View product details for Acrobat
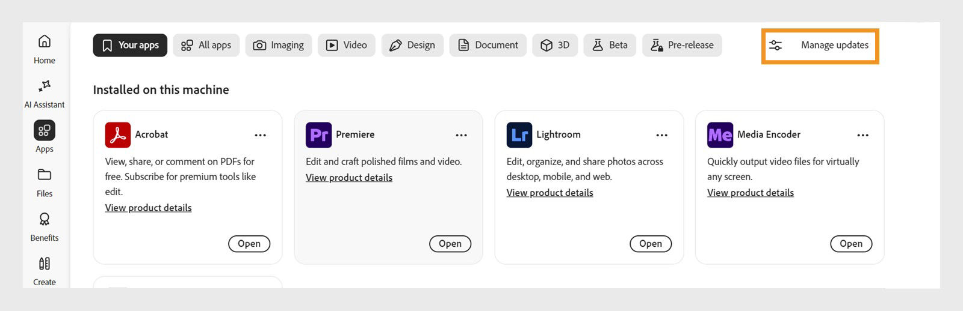This screenshot has height=311, width=963. [148, 208]
